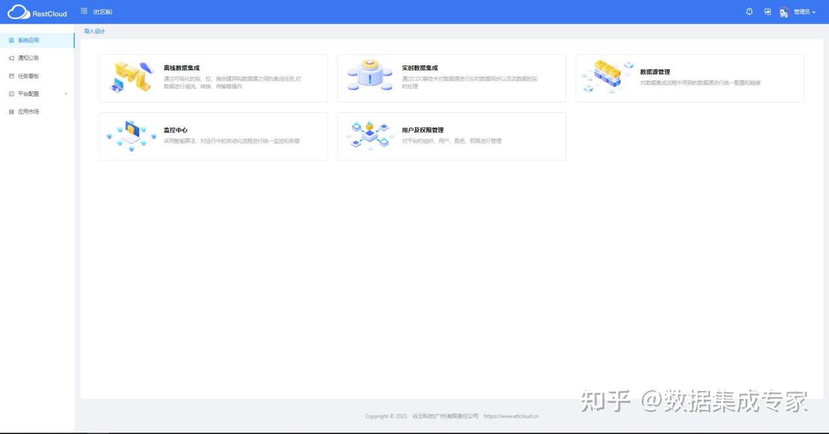
Task: Open the 实时数据集成 (real-time data integration) card
Action: click(x=452, y=77)
